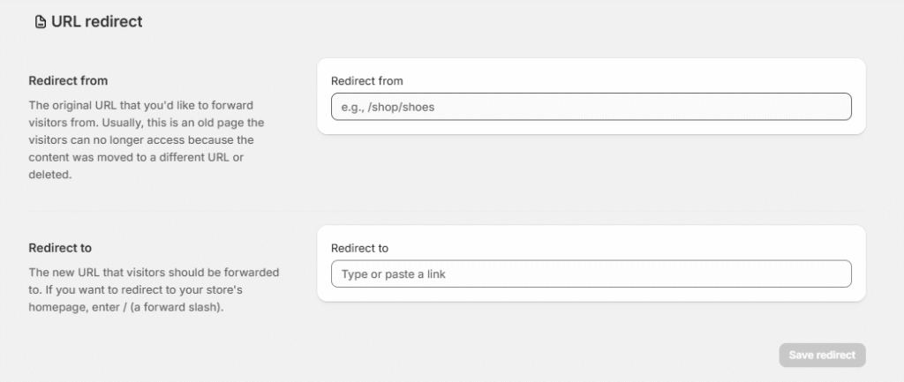Click the Redirect to label above input
Viewport: 904px width, 382px height.
point(359,248)
